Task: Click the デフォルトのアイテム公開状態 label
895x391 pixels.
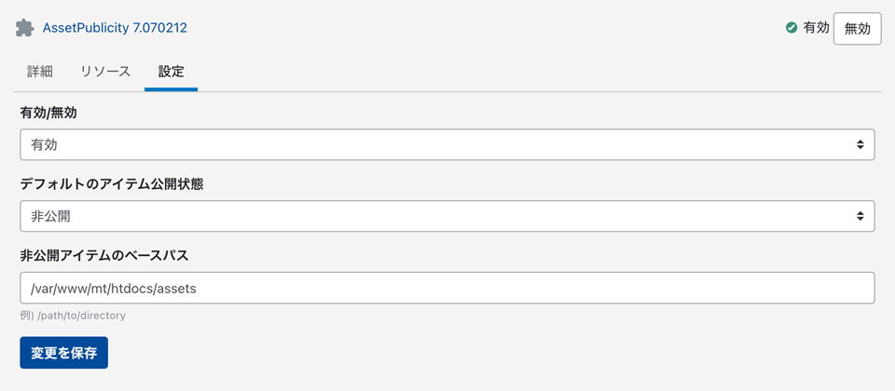Action: click(x=112, y=184)
